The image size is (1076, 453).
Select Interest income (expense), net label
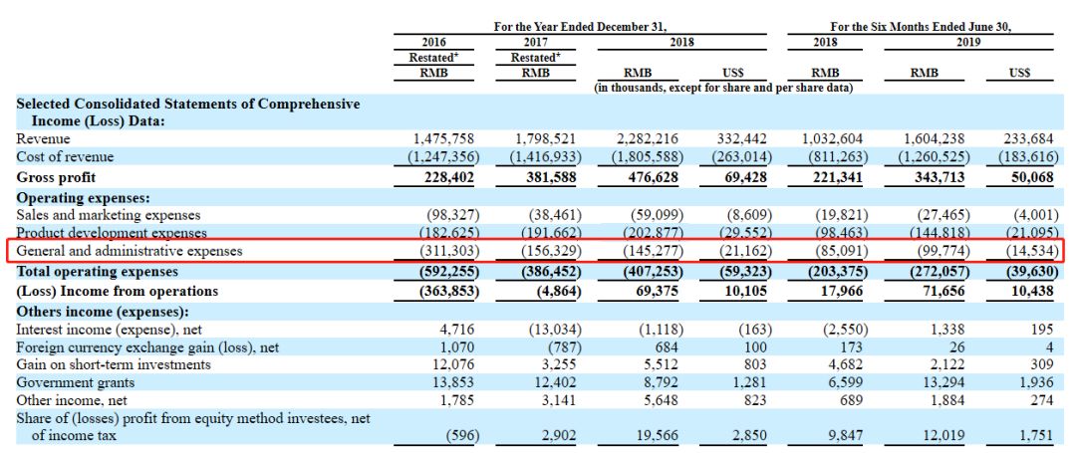(x=110, y=330)
